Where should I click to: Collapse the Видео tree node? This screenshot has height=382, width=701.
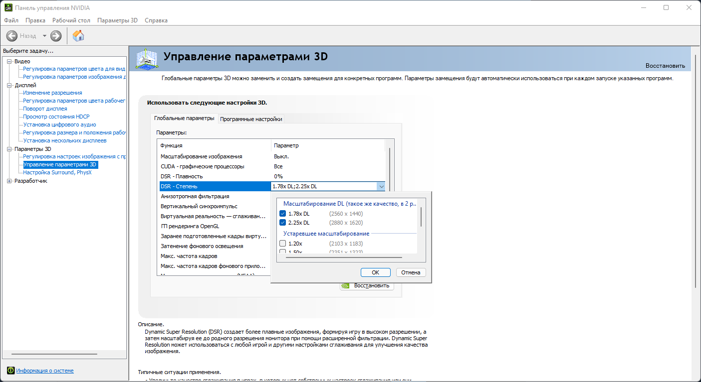pos(9,61)
